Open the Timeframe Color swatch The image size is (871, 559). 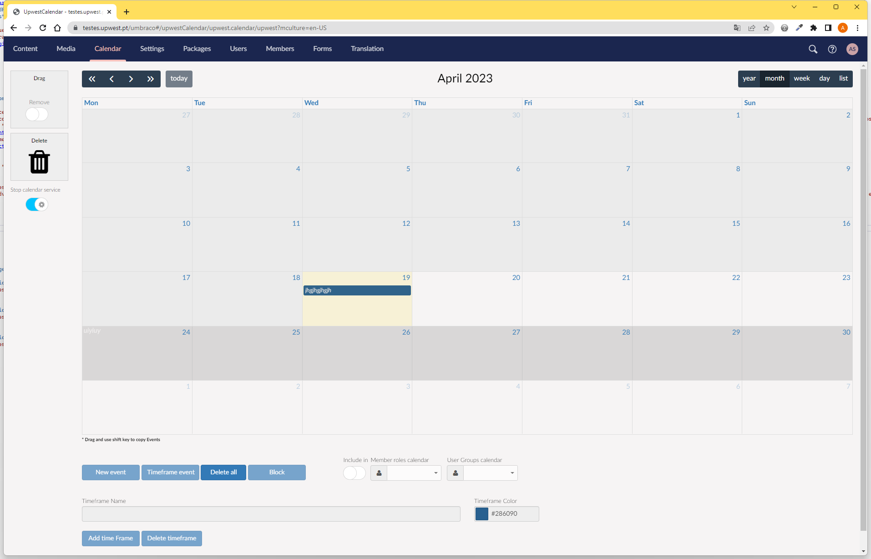click(481, 513)
